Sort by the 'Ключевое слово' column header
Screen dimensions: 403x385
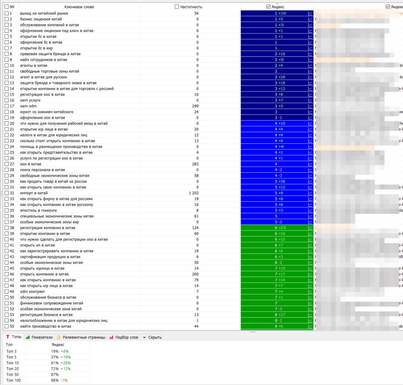tap(79, 7)
